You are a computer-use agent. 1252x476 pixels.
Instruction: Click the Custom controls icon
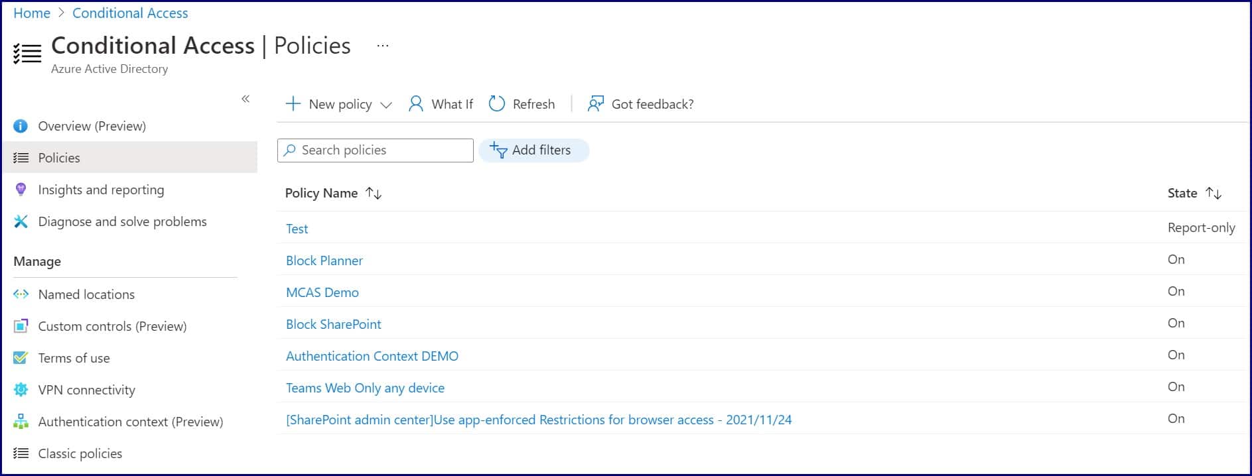[x=21, y=326]
